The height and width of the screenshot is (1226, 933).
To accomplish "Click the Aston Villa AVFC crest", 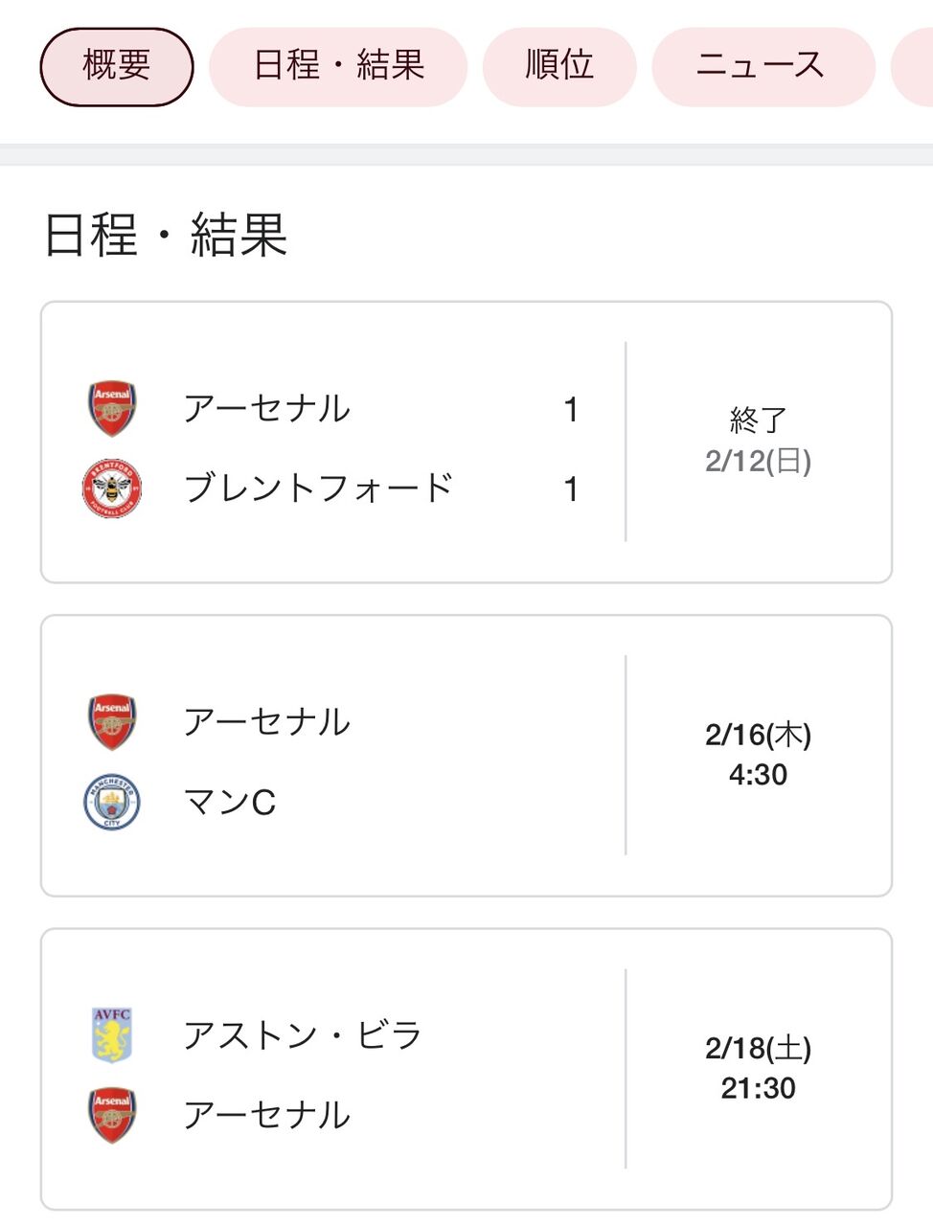I will 112,1035.
